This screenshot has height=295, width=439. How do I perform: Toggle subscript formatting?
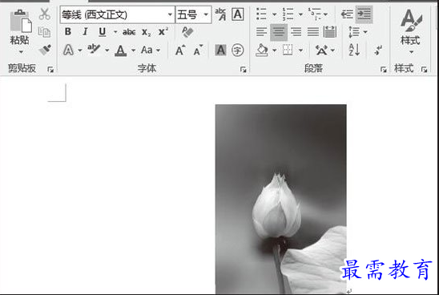[x=146, y=33]
